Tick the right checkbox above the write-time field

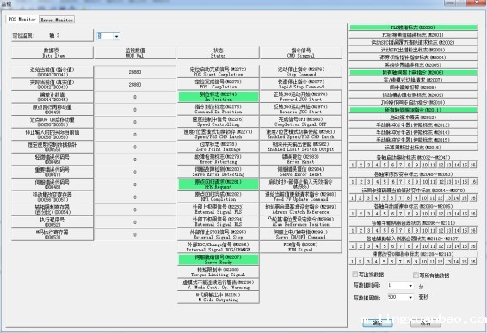416,275
